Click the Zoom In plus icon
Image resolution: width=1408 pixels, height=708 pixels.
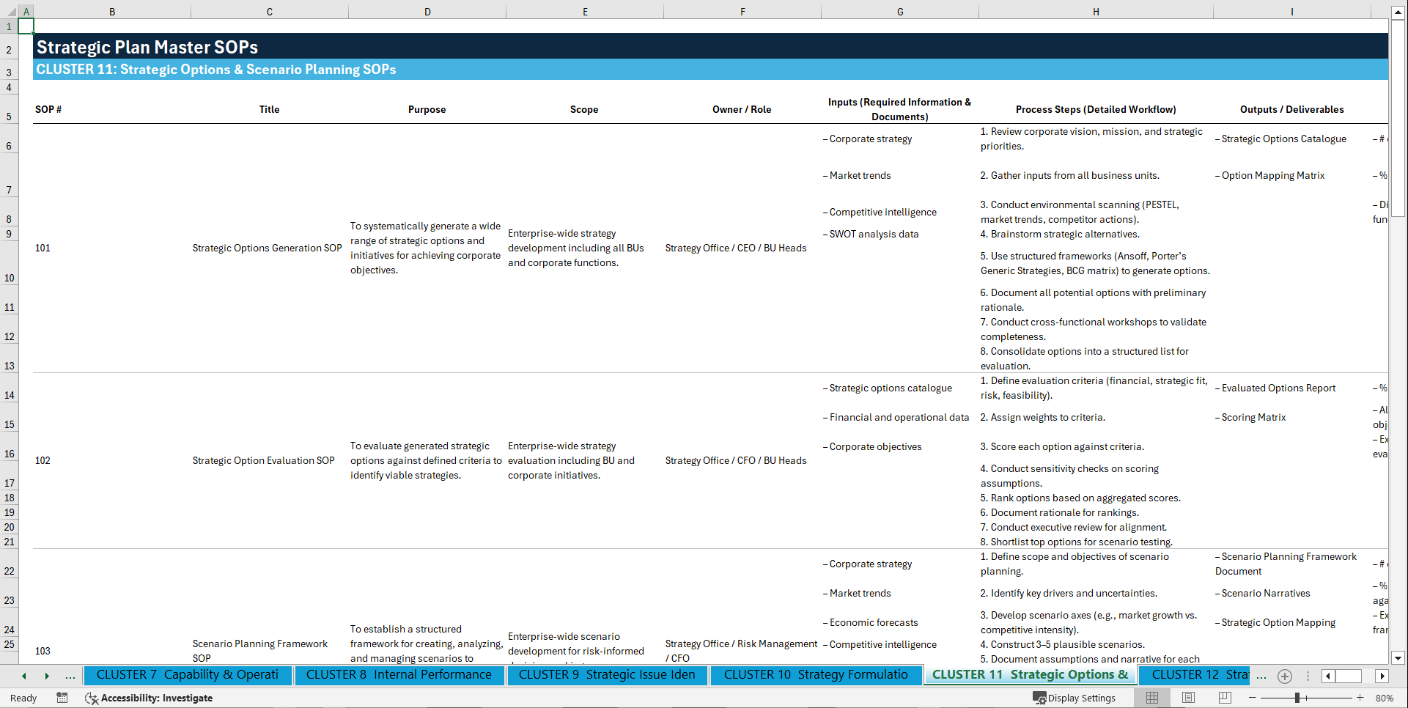pyautogui.click(x=1361, y=698)
